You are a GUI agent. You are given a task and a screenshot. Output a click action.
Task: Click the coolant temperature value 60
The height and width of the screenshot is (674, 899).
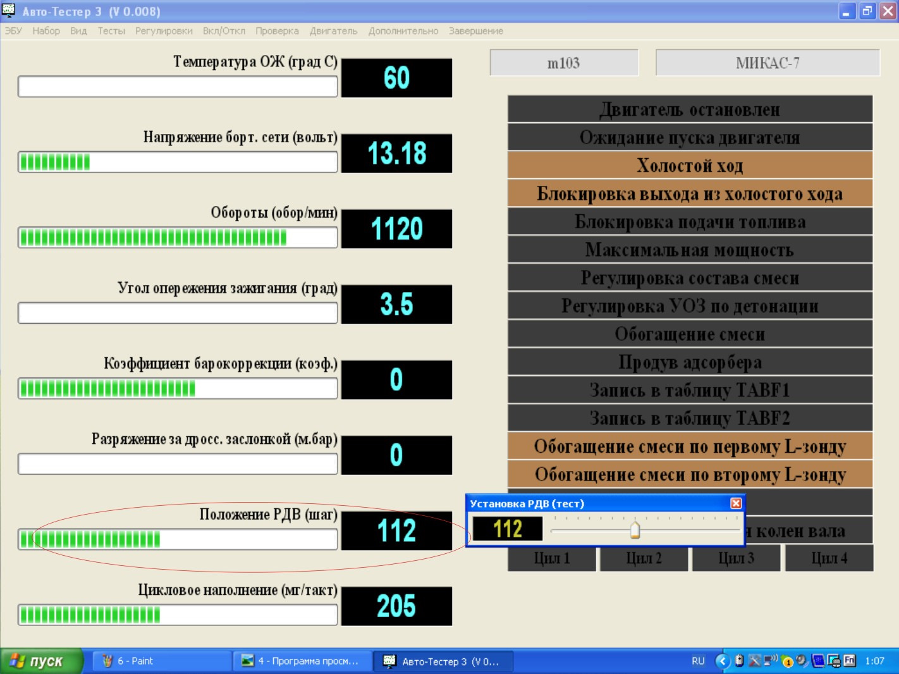[396, 78]
